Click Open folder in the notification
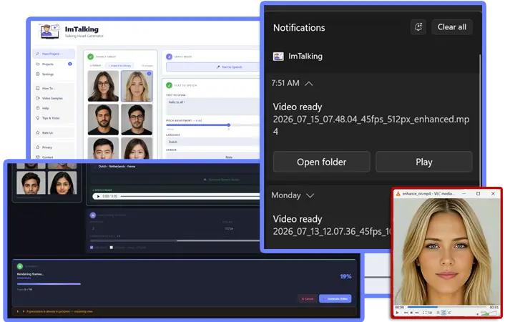This screenshot has width=505, height=322. pyautogui.click(x=321, y=162)
